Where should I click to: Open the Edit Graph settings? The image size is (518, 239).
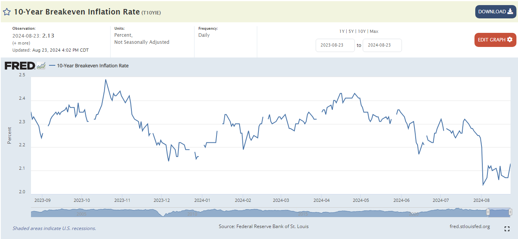pos(495,40)
